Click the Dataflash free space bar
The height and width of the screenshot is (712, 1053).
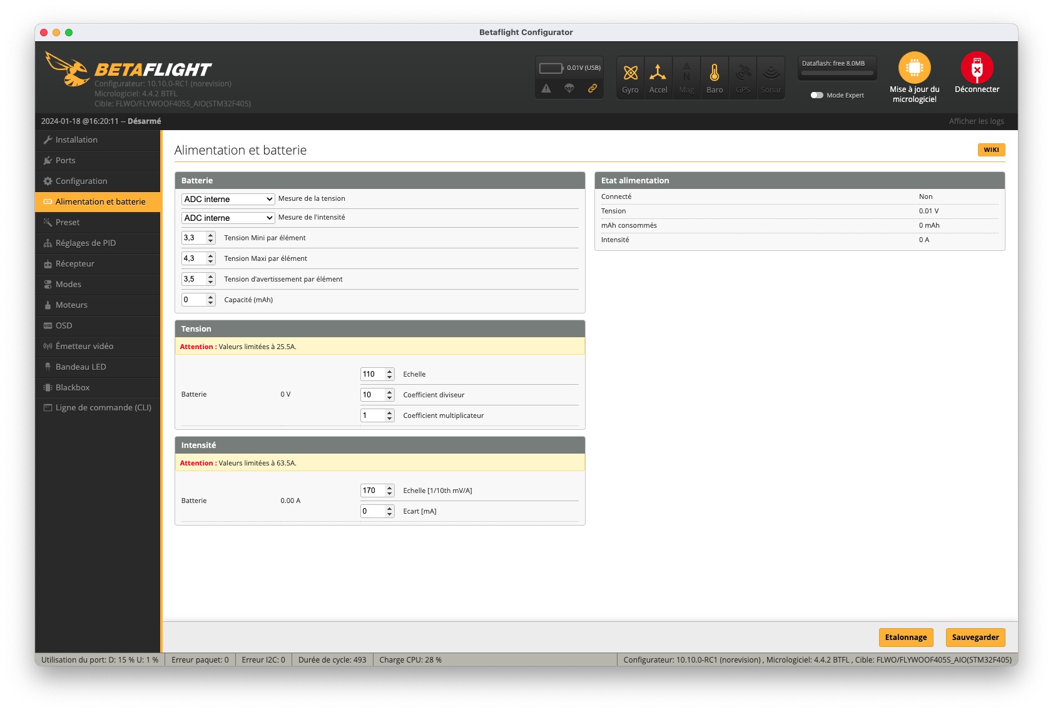tap(837, 73)
